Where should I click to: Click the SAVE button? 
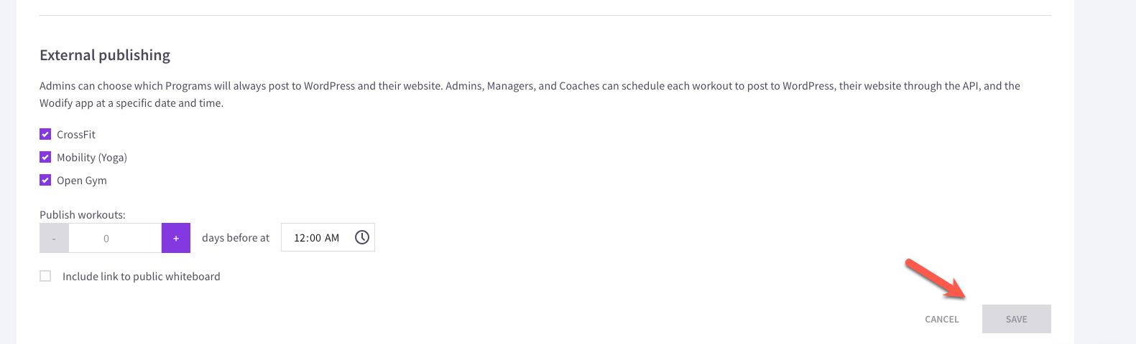pyautogui.click(x=1017, y=319)
